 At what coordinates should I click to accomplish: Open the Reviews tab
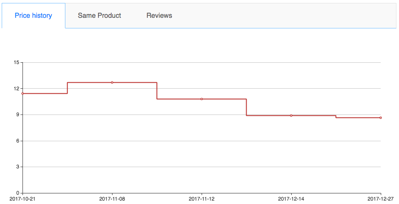159,16
